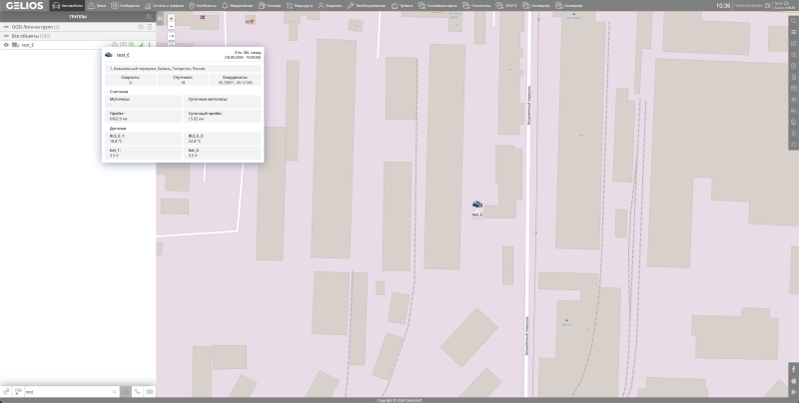Toggle visibility of test_E unit
799x403 pixels.
pos(6,45)
